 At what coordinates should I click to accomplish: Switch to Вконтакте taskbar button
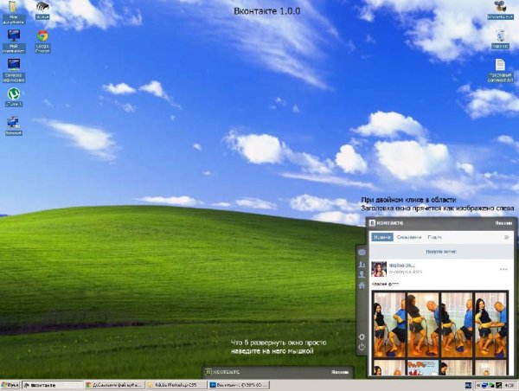pyautogui.click(x=52, y=385)
